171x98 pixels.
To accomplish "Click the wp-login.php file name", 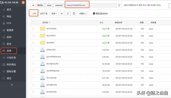I will point(52,85).
